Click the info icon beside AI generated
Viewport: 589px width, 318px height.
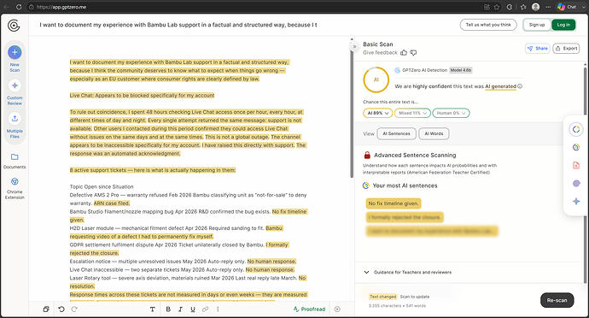point(520,86)
